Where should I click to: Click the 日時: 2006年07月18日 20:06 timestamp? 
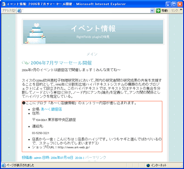(62, 157)
